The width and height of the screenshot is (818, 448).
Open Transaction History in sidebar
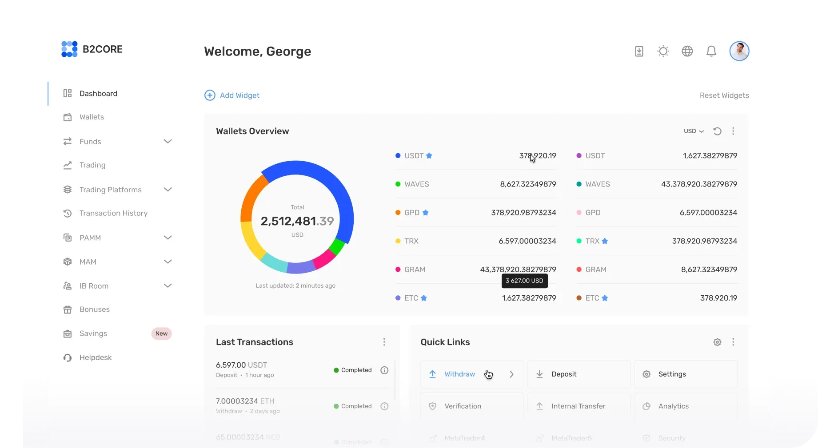pyautogui.click(x=113, y=214)
